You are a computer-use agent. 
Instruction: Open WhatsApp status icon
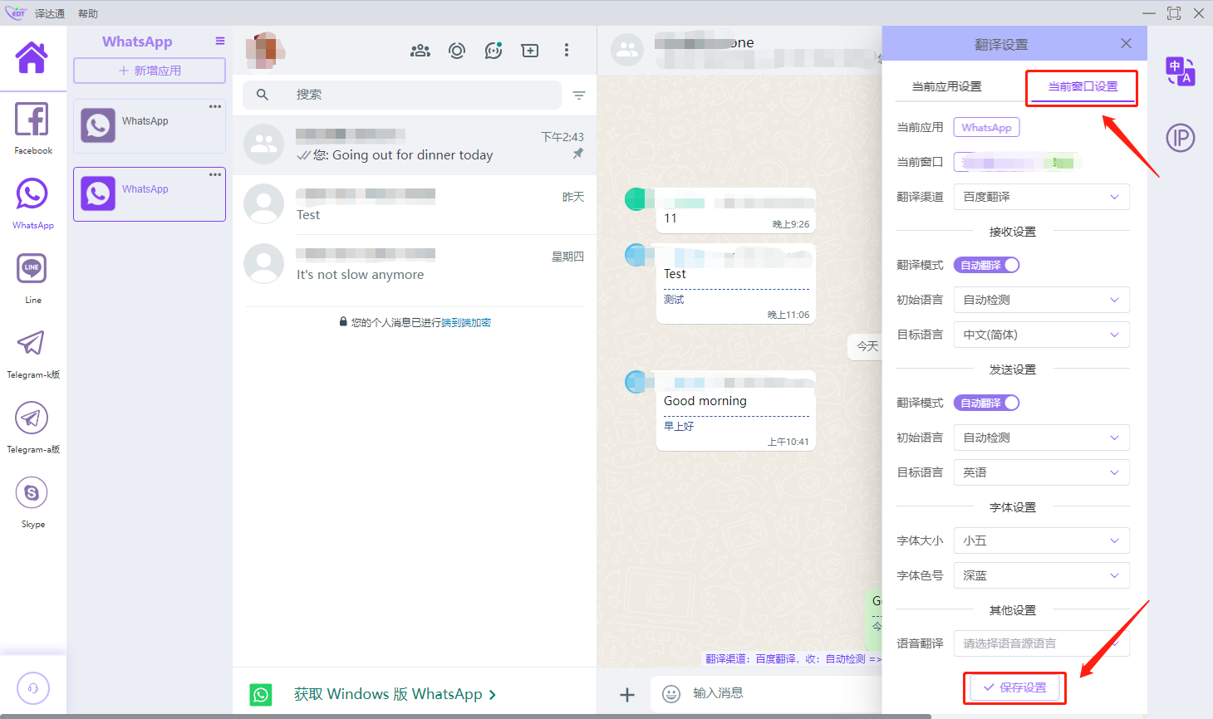457,51
